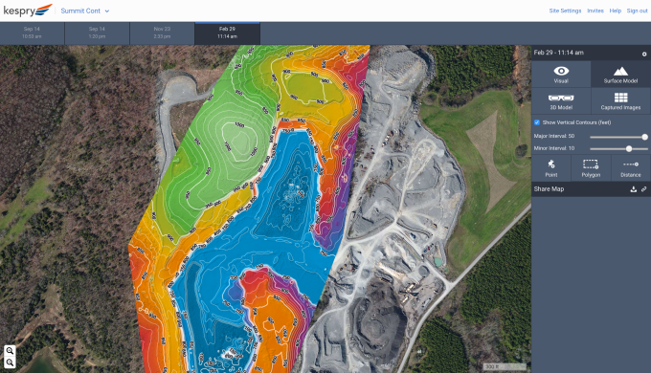
Task: Open the Nov 23 2:33 pm flight tab
Action: coord(162,33)
